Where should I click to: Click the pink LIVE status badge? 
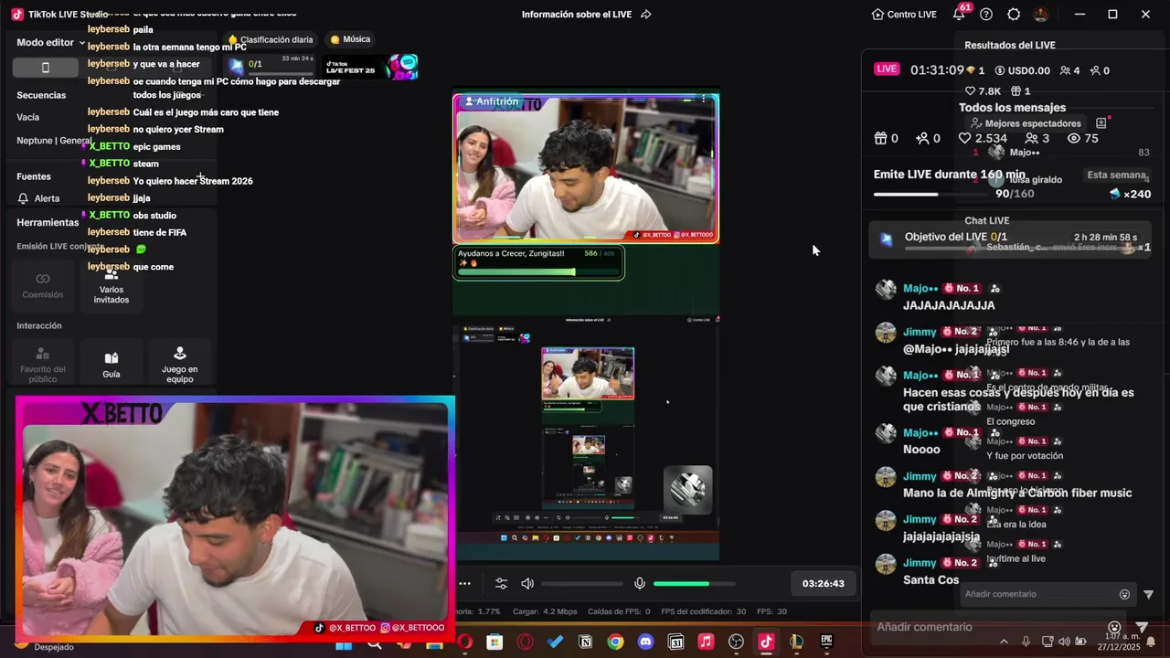(887, 69)
